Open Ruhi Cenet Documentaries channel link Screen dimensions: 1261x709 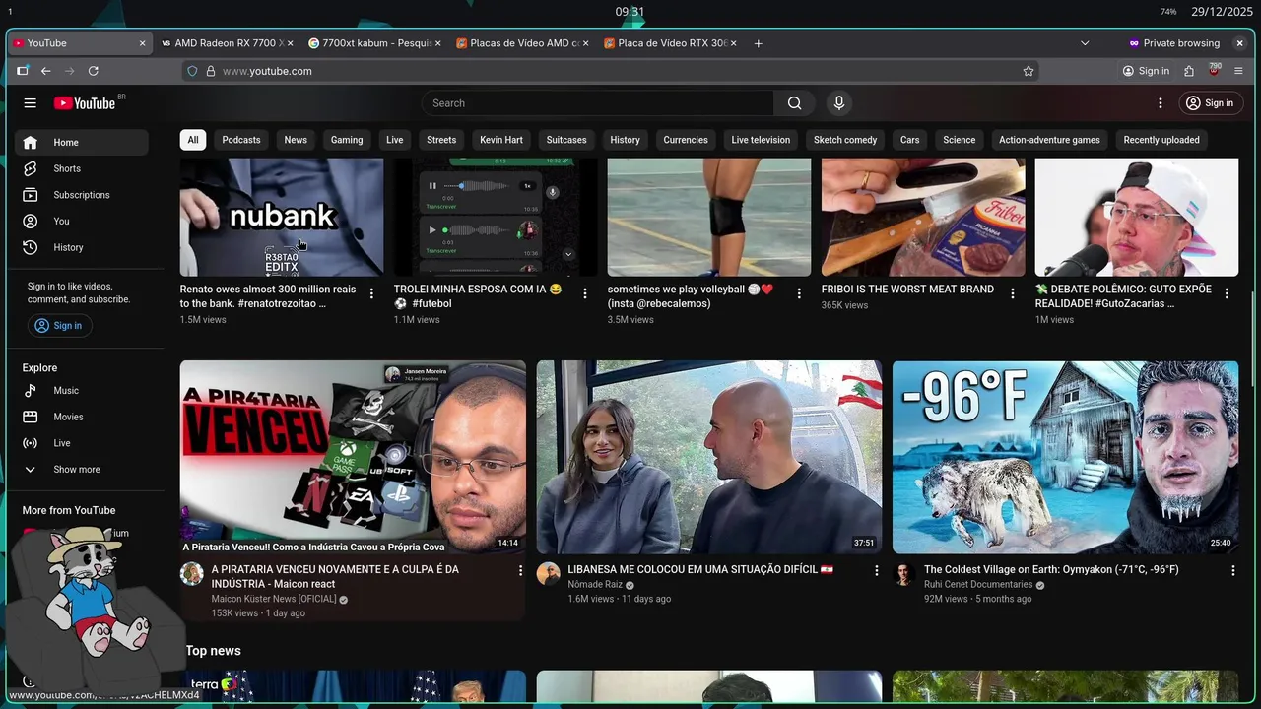coord(977,585)
